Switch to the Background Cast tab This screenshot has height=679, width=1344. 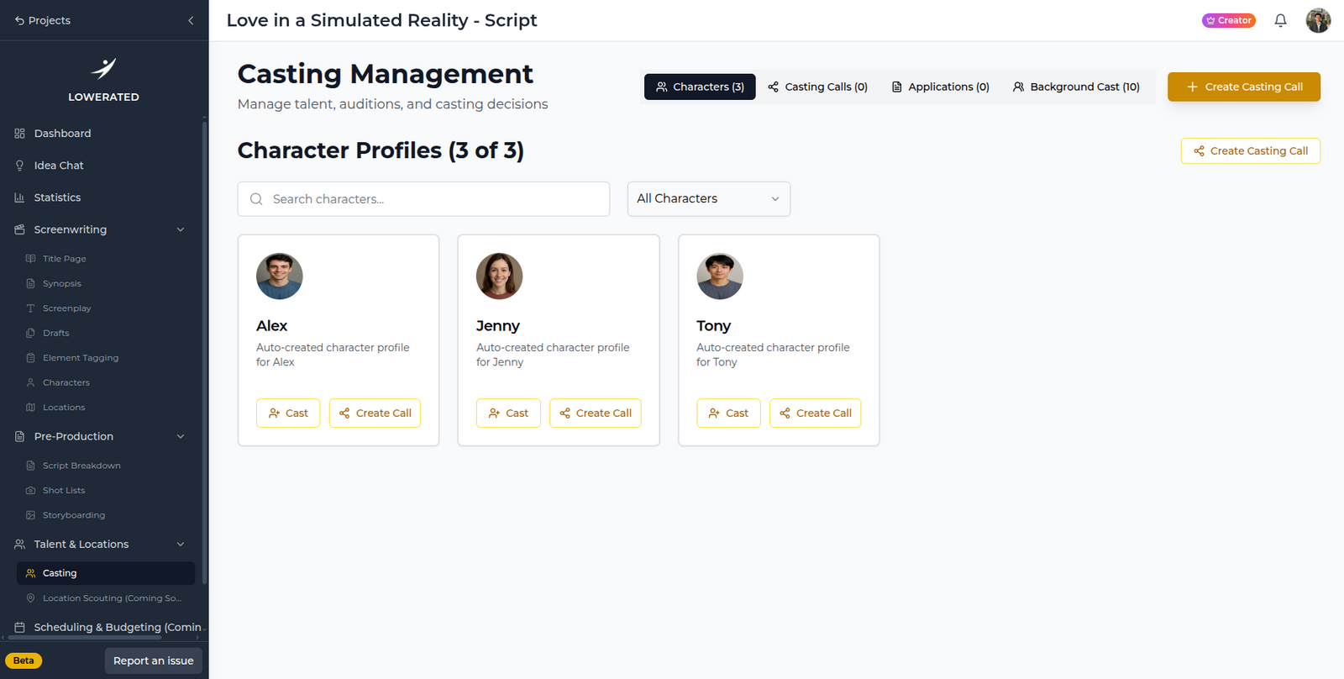(x=1076, y=87)
